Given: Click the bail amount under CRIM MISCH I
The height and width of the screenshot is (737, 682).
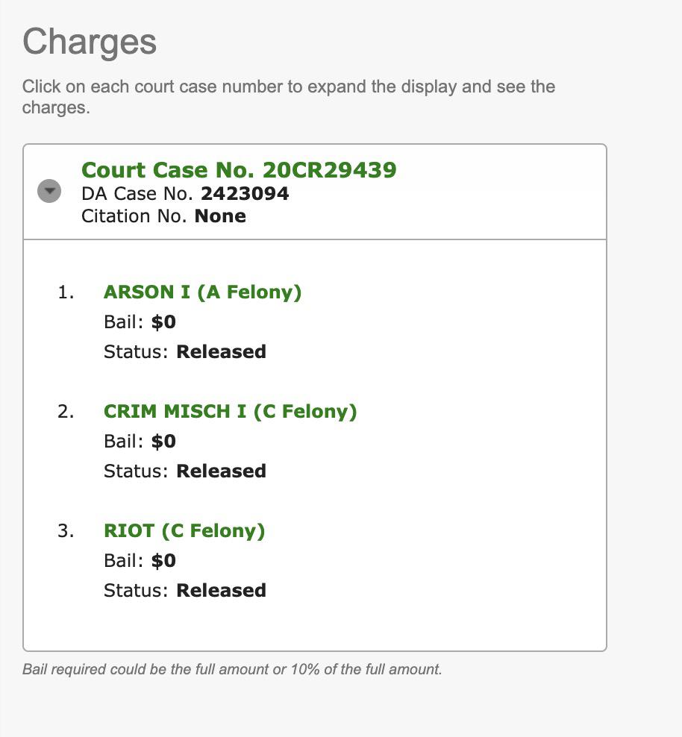Looking at the screenshot, I should 163,442.
